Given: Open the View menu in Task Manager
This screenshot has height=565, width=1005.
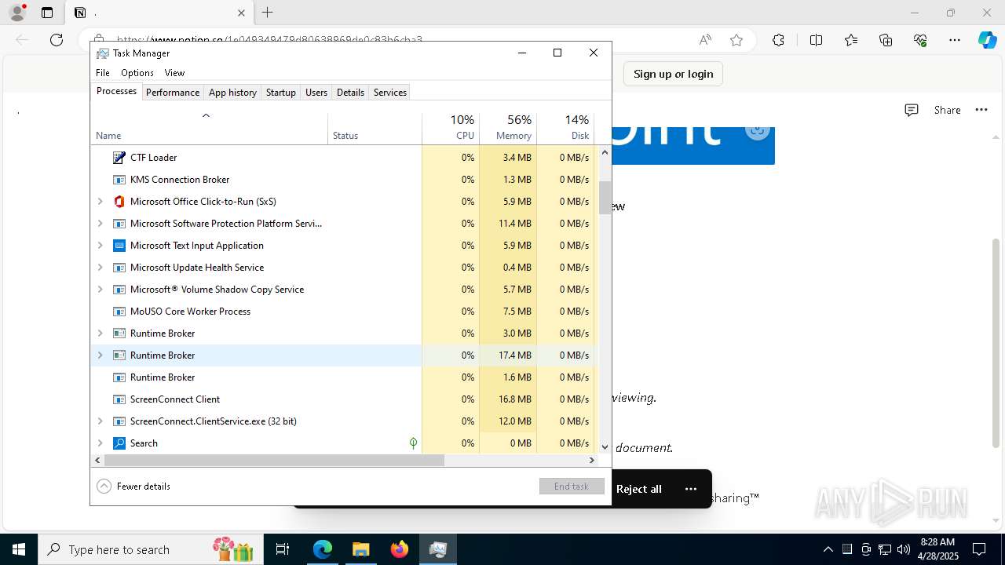Looking at the screenshot, I should point(174,73).
